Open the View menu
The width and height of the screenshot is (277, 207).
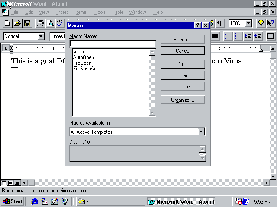pos(44,12)
